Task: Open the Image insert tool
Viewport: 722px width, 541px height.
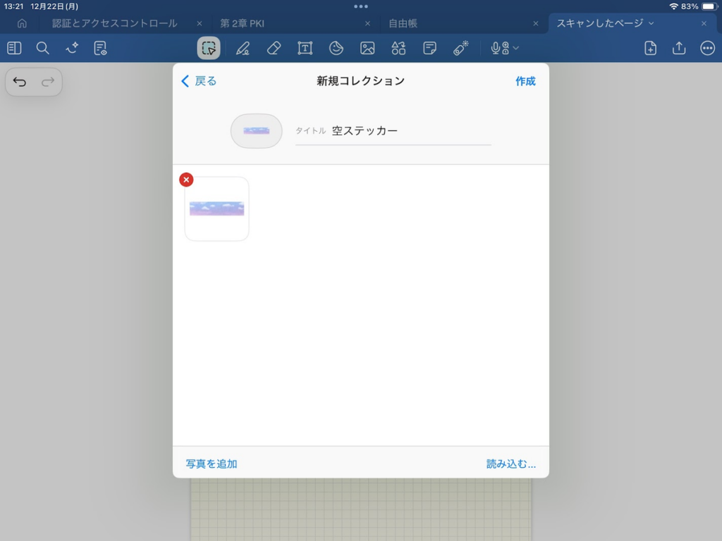Action: [367, 48]
